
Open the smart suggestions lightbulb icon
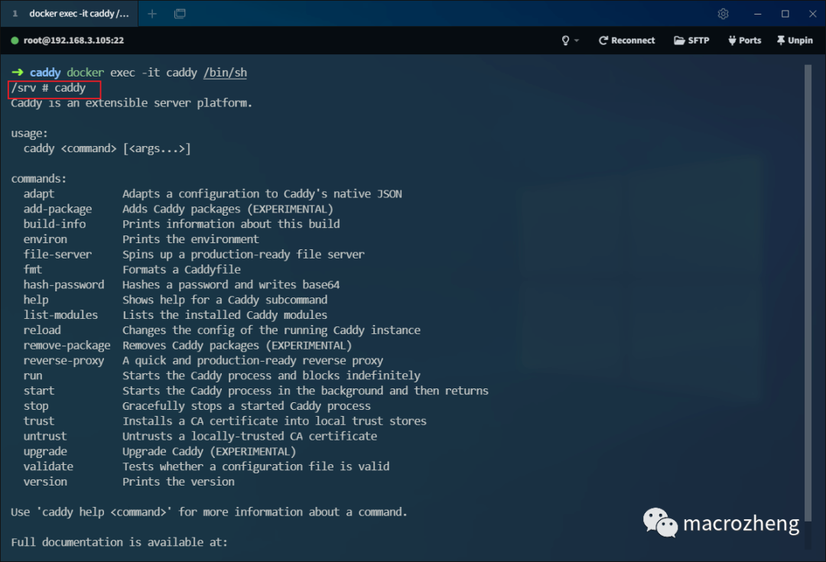pos(564,40)
